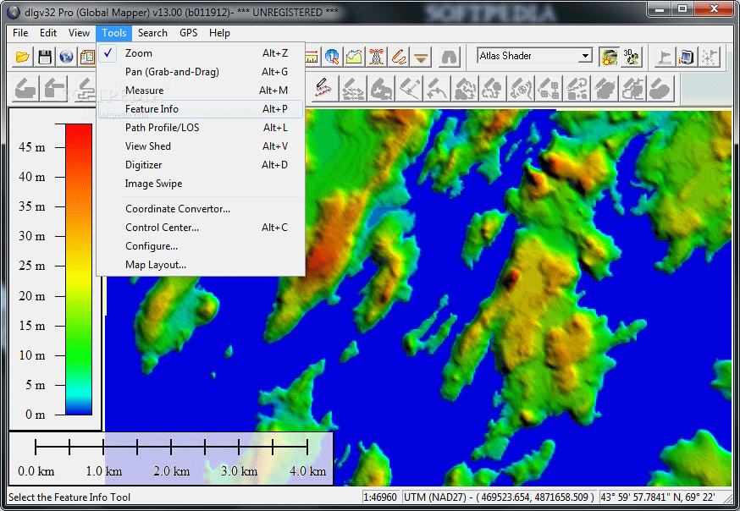Open a data file with the folder icon
Screen dimensions: 740x511
click(22, 57)
